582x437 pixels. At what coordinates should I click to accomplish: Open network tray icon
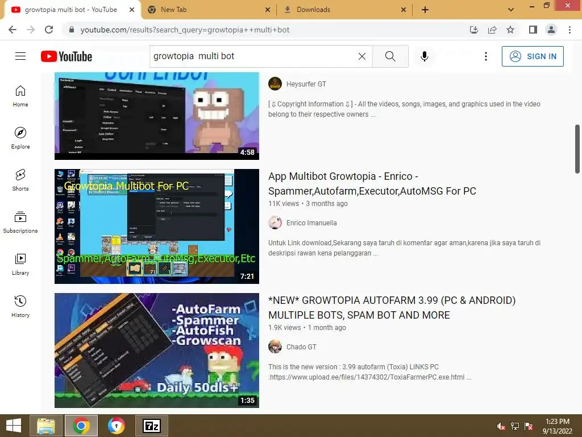515,426
